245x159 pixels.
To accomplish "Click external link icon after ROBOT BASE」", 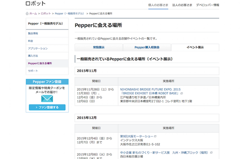I will point(182,94).
